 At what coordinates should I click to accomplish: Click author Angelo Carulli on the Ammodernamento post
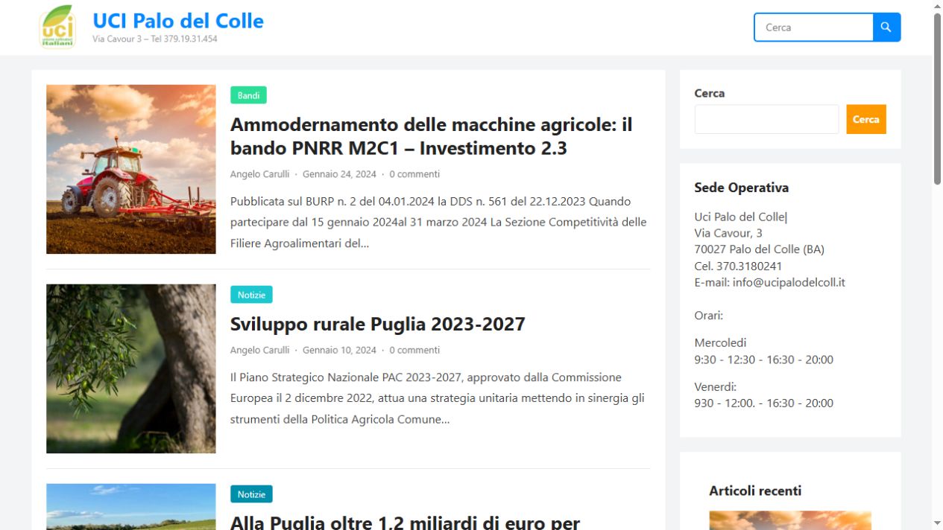259,174
